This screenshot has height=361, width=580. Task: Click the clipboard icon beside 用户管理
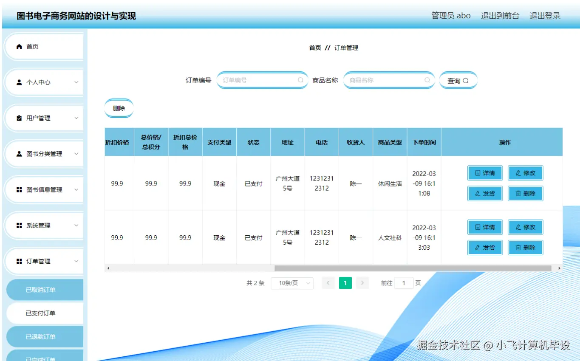point(19,118)
